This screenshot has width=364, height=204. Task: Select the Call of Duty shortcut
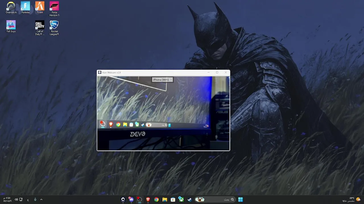click(40, 28)
